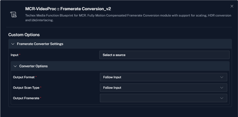
Task: Click the Framerate Converter Settings header text
Action: (x=40, y=44)
